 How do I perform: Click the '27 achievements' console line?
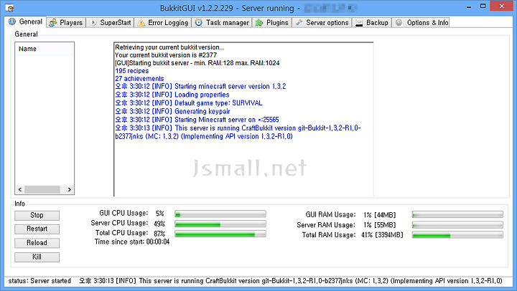click(x=139, y=79)
